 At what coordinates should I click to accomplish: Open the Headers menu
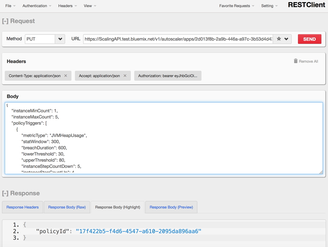(x=67, y=6)
